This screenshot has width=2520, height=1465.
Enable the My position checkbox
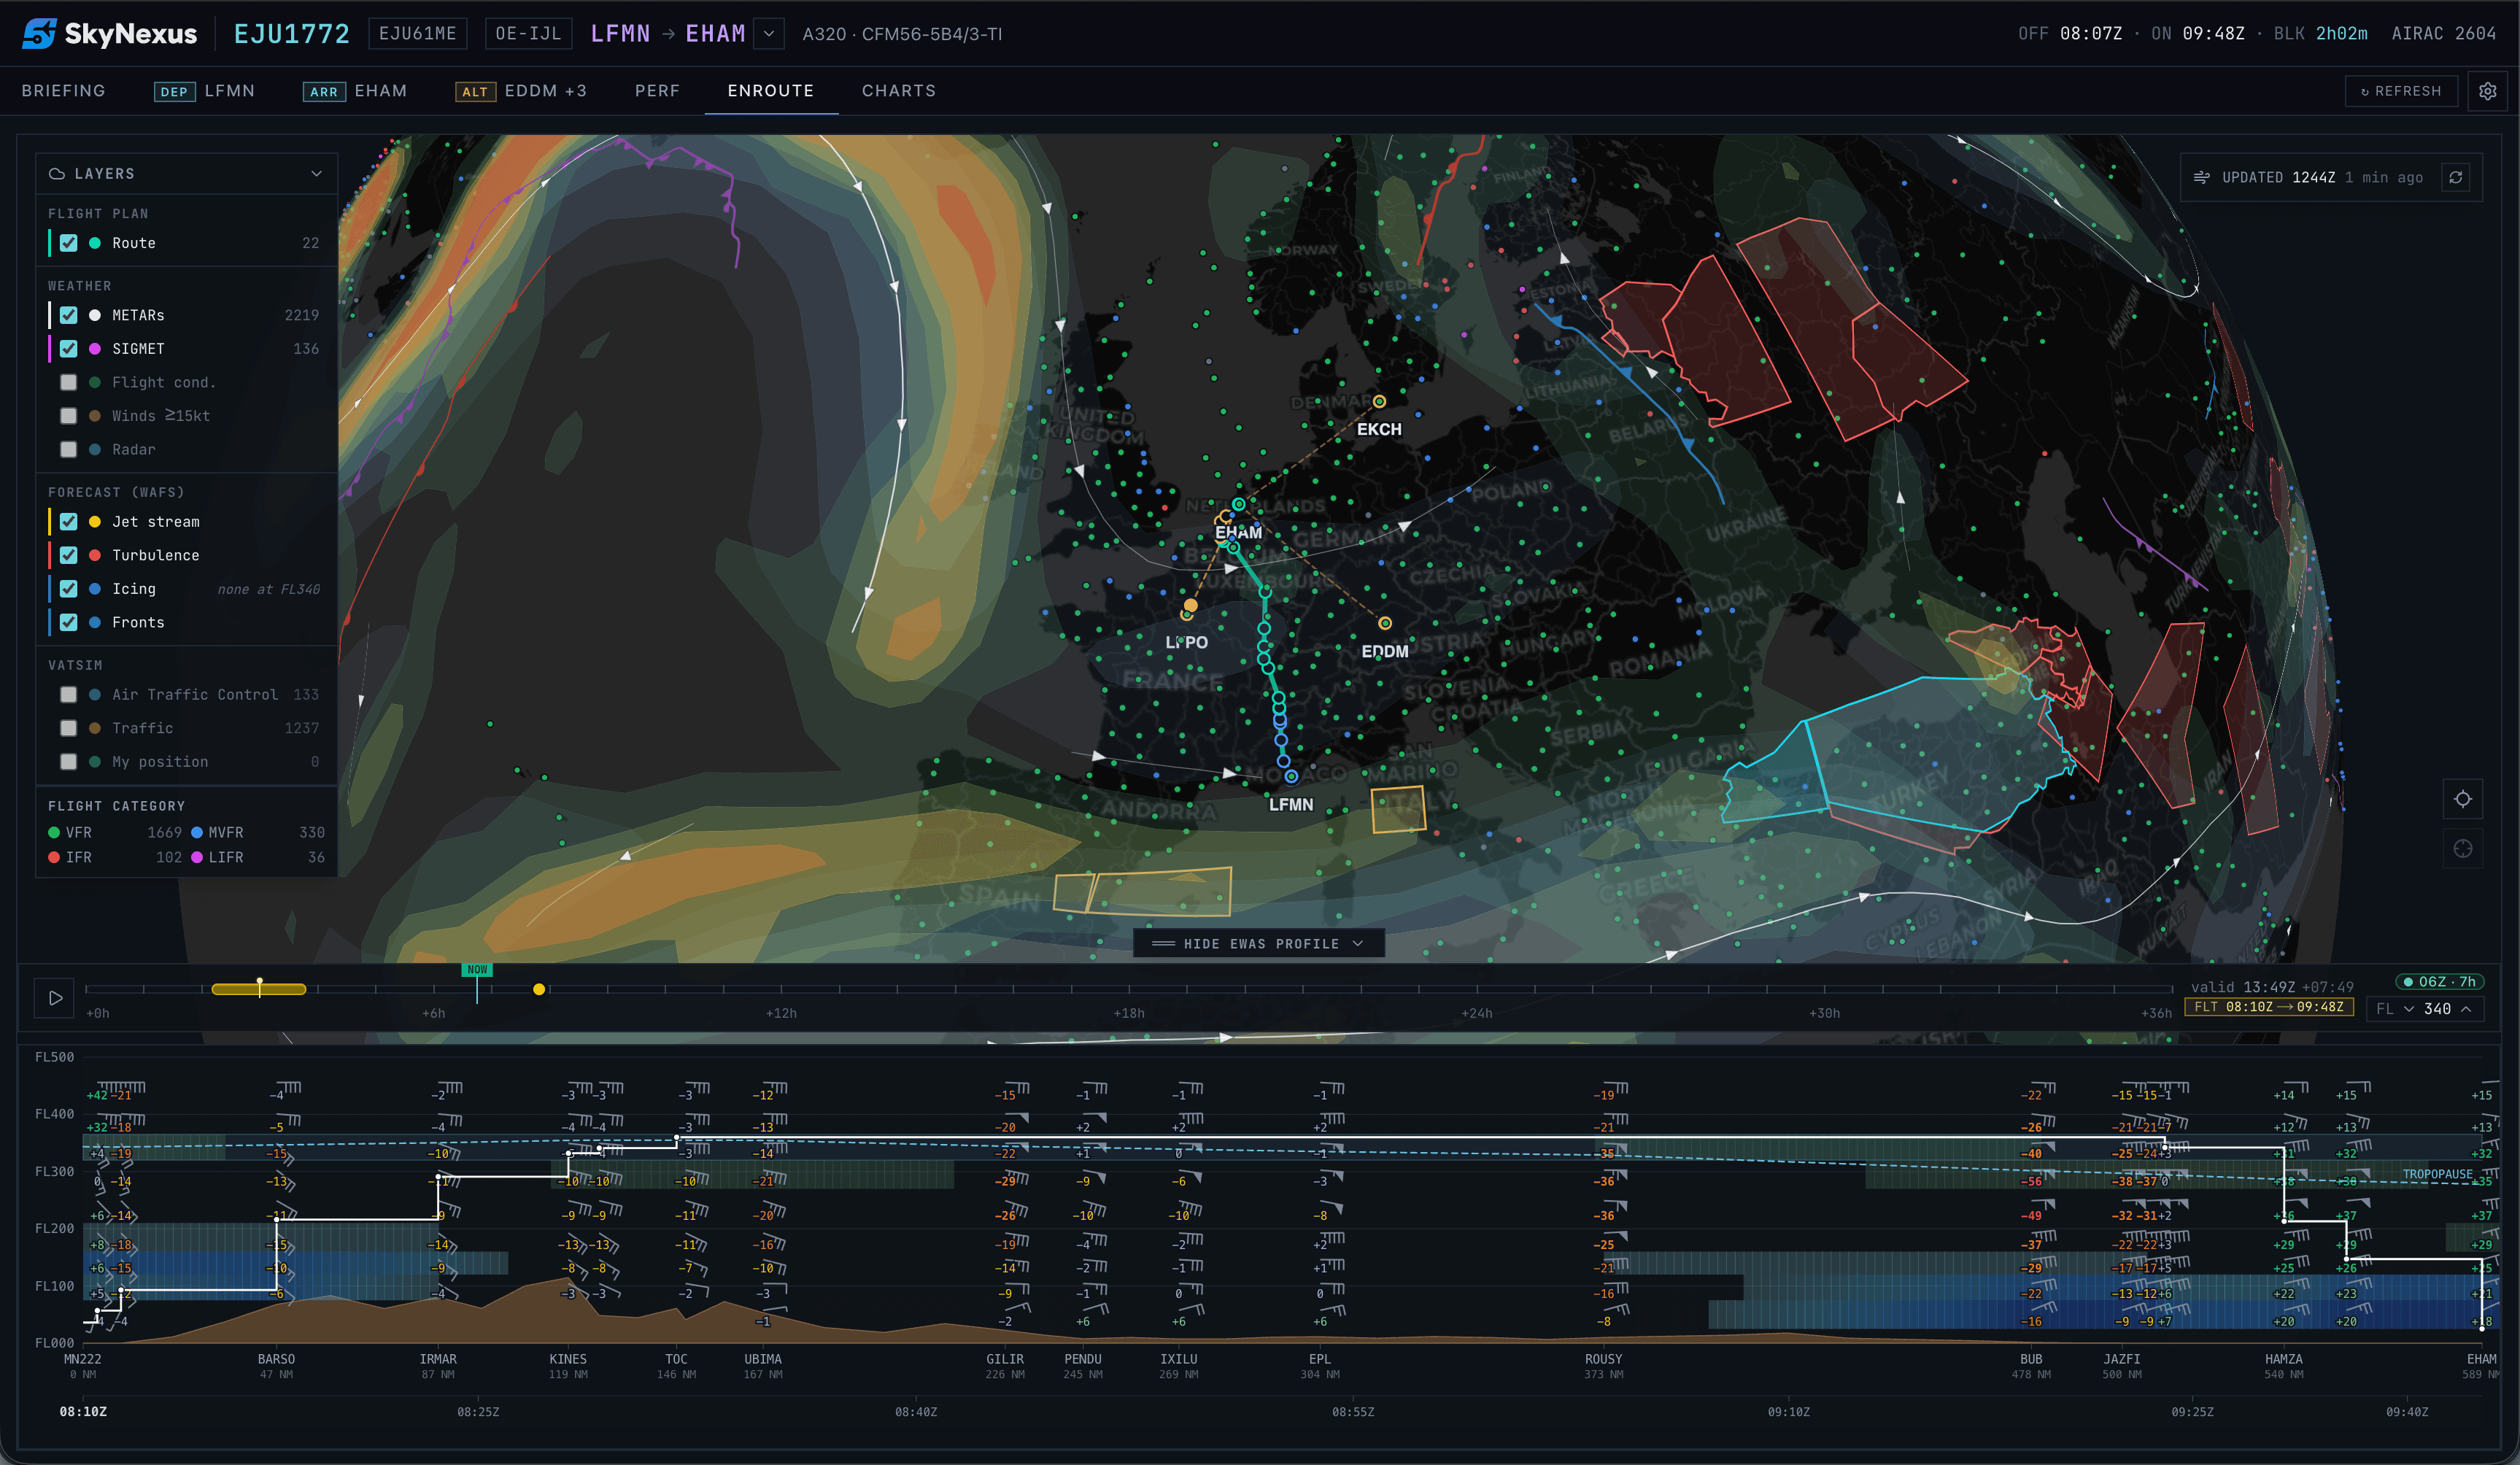pyautogui.click(x=69, y=761)
